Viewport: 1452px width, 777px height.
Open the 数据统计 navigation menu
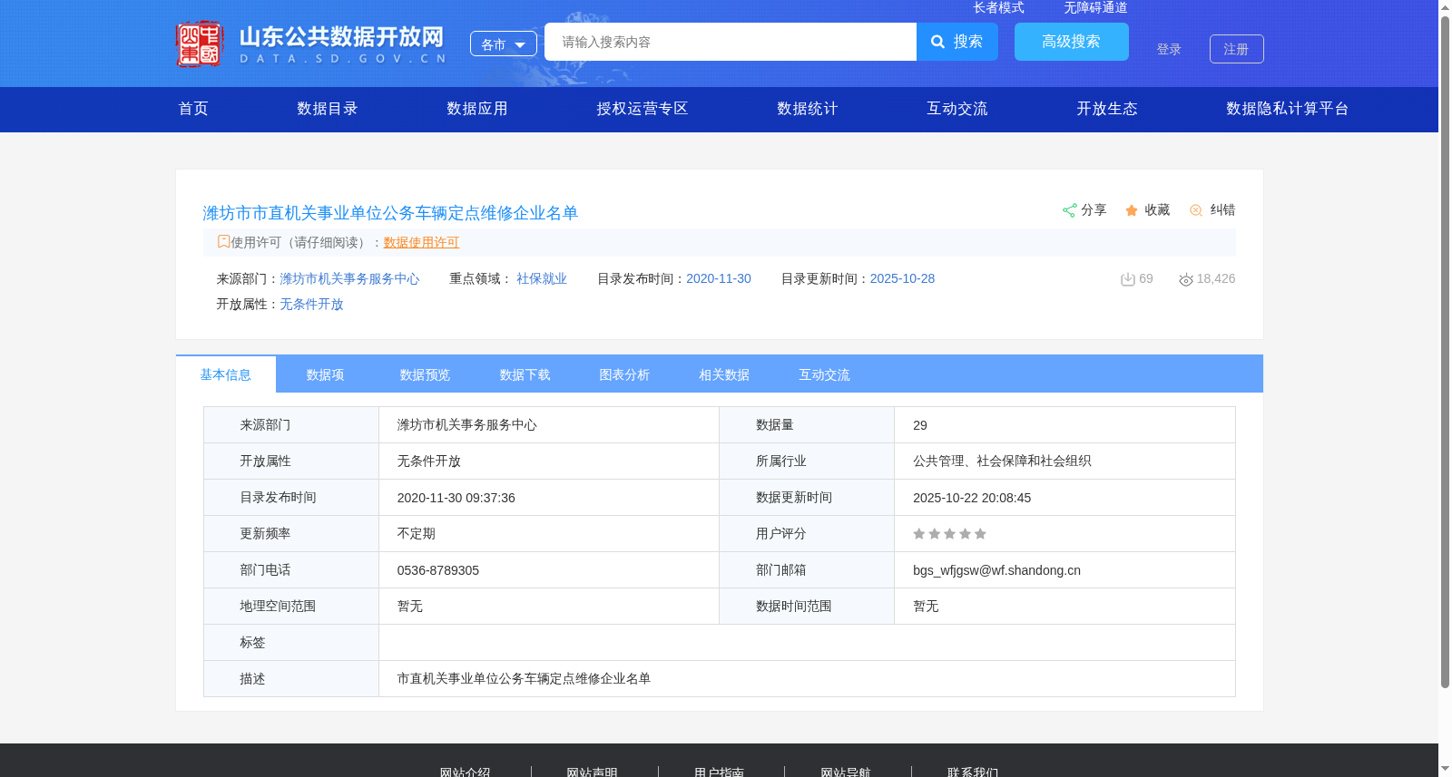[808, 109]
